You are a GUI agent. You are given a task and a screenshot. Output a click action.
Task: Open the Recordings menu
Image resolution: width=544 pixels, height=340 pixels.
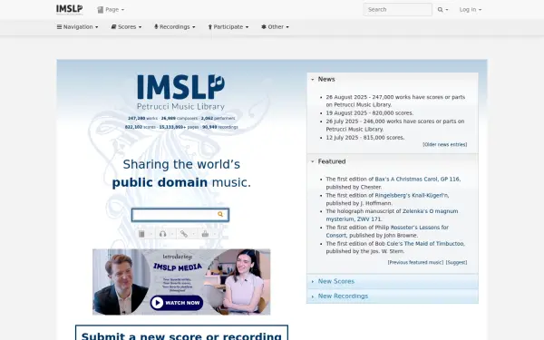pyautogui.click(x=174, y=26)
